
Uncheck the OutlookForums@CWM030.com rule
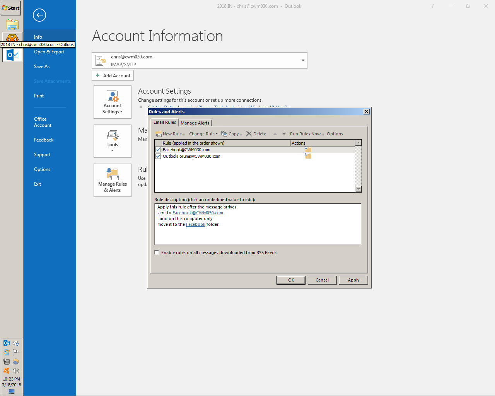coord(158,156)
